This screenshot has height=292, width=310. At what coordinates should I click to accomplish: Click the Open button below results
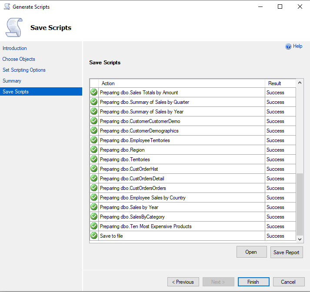pyautogui.click(x=251, y=252)
